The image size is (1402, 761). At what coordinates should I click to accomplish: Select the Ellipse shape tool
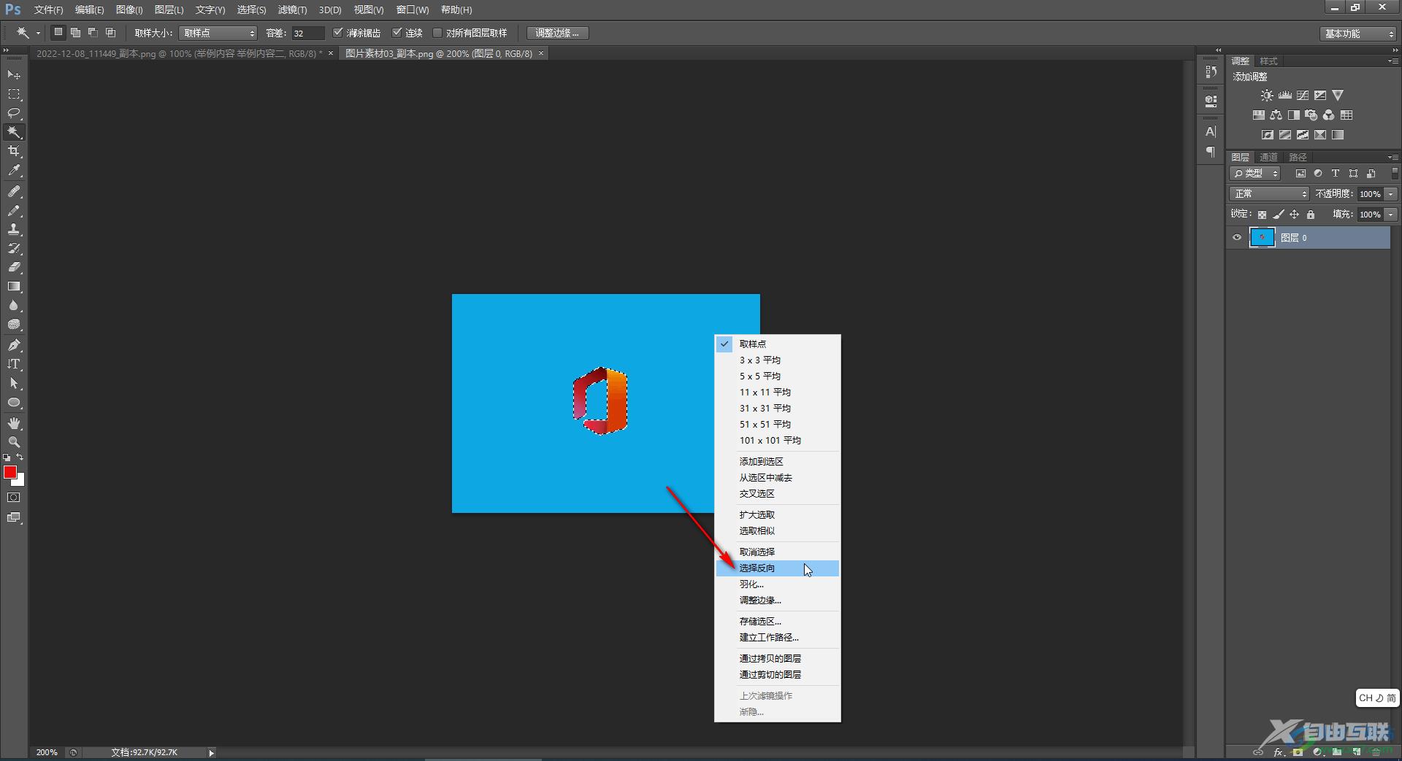click(14, 403)
